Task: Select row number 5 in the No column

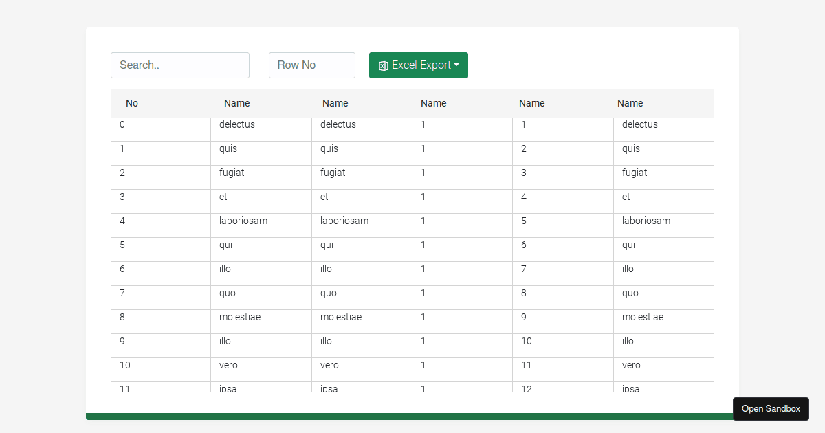Action: 122,245
